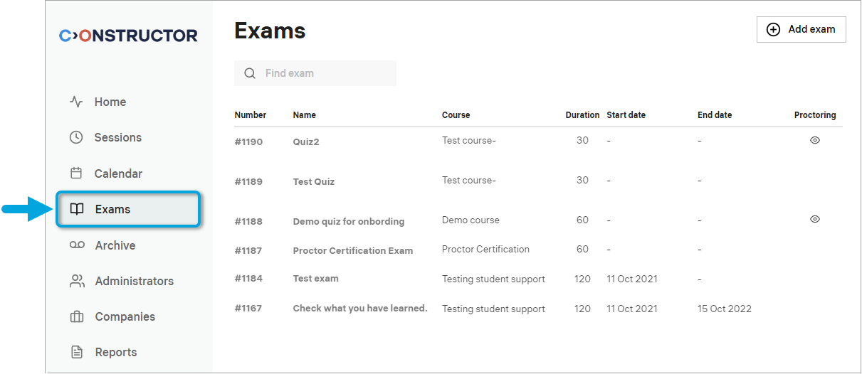Open the Test Quiz exam entry
Image resolution: width=862 pixels, height=374 pixels.
(x=313, y=181)
